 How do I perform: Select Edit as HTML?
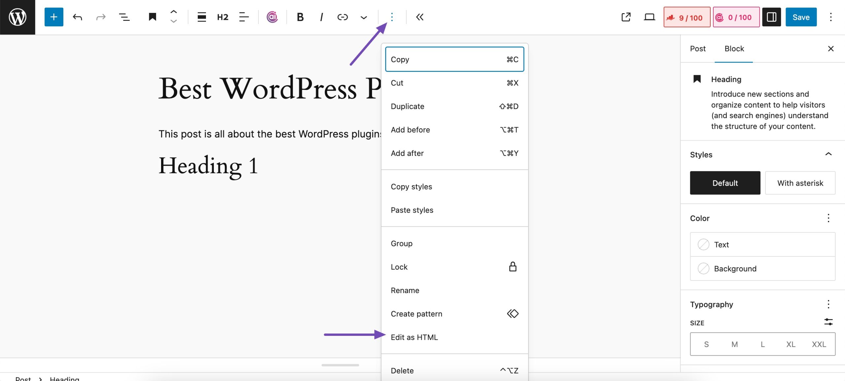click(x=455, y=337)
